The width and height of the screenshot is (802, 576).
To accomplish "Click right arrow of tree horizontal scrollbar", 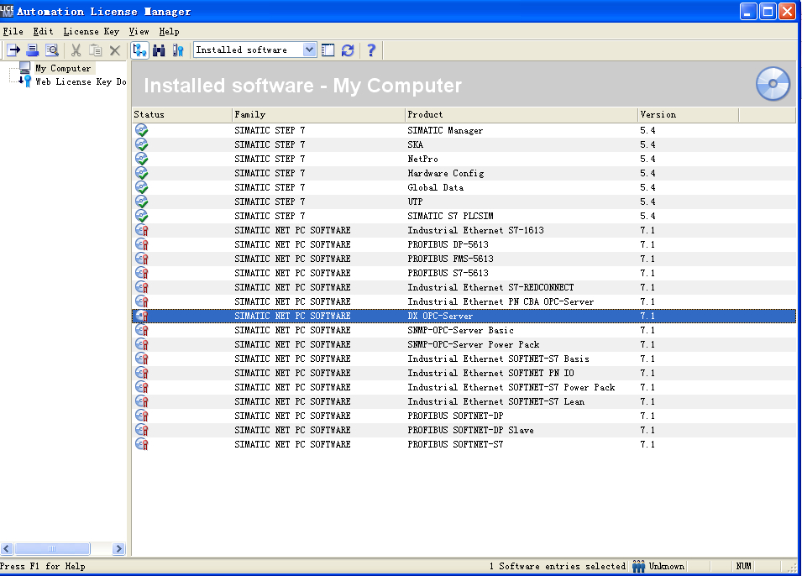I will click(x=118, y=548).
